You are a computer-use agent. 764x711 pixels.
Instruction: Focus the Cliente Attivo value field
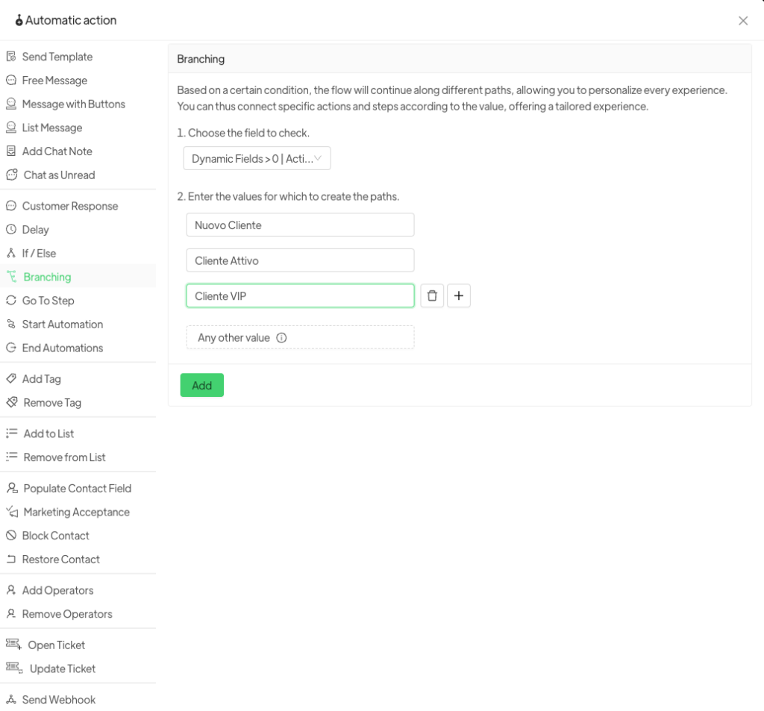click(300, 261)
